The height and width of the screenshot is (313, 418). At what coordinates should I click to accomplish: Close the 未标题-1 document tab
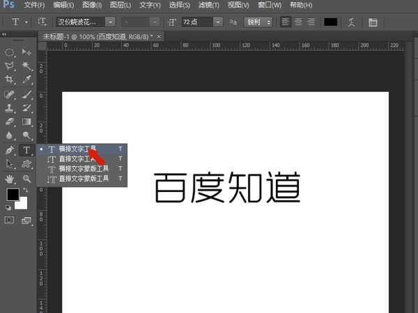(x=159, y=36)
